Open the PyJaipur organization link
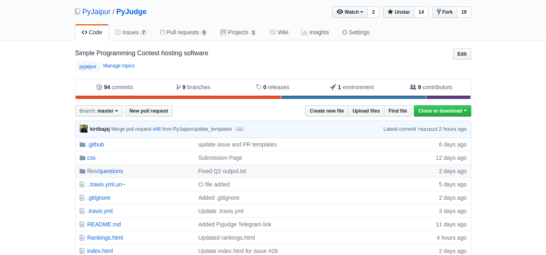This screenshot has width=546, height=255. point(97,12)
